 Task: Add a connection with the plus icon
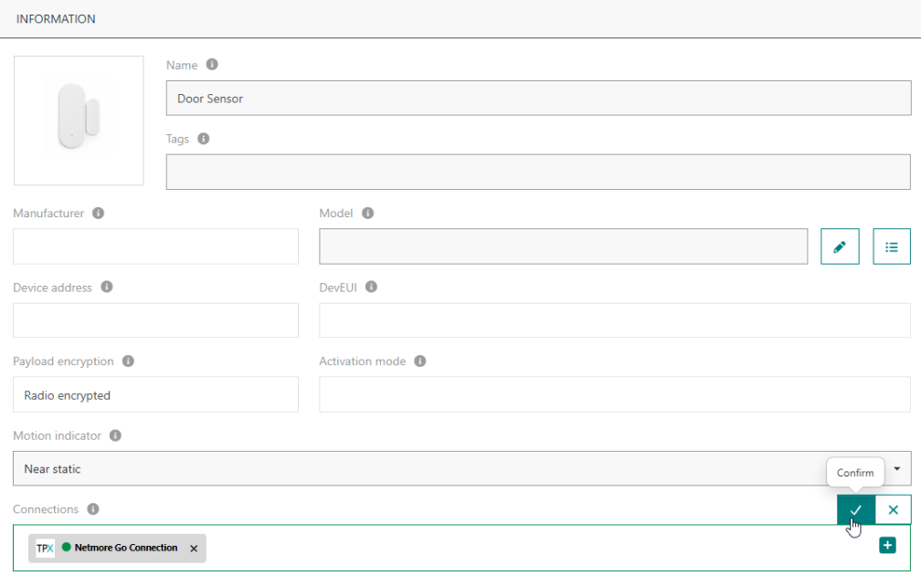tap(887, 546)
